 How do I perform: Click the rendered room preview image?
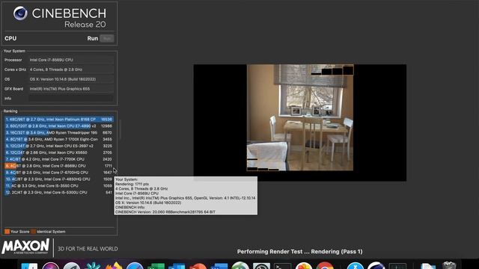pyautogui.click(x=300, y=117)
